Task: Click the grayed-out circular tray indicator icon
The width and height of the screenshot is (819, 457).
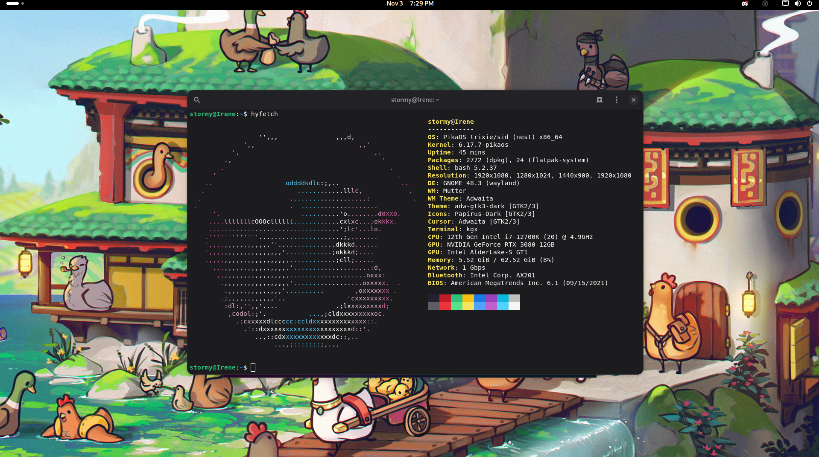Action: pos(765,4)
